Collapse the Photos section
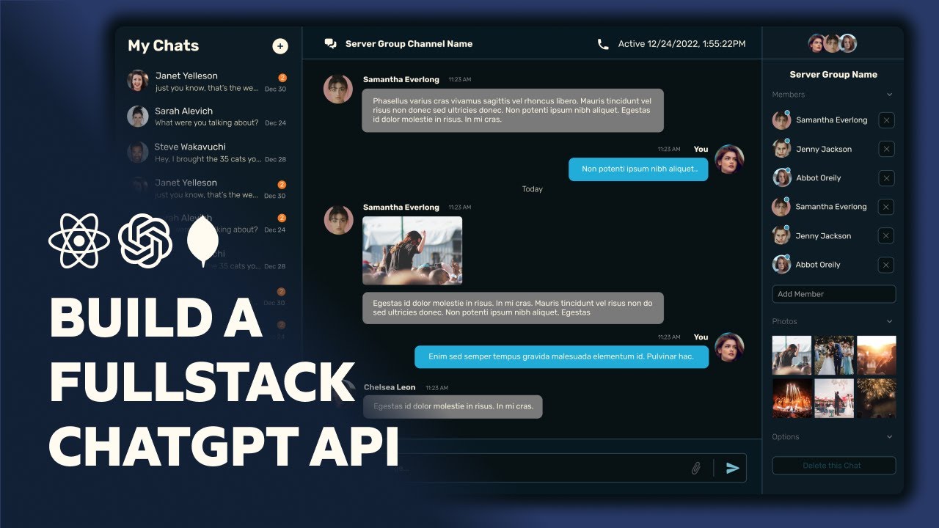Viewport: 939px width, 528px height. (889, 321)
